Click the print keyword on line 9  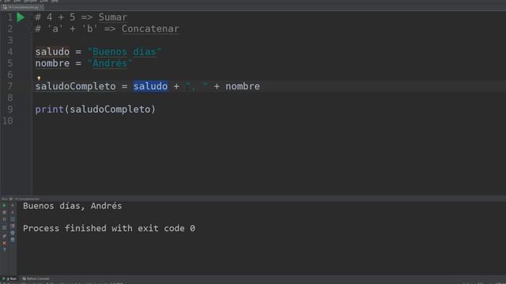click(49, 110)
